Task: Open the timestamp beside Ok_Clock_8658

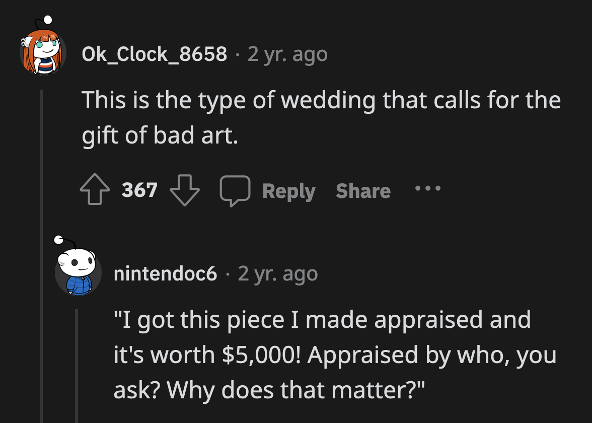Action: point(287,54)
